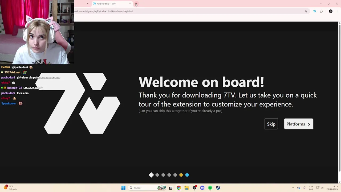Image resolution: width=341 pixels, height=192 pixels.
Task: Bookmark this page with the star icon
Action: [x=306, y=11]
